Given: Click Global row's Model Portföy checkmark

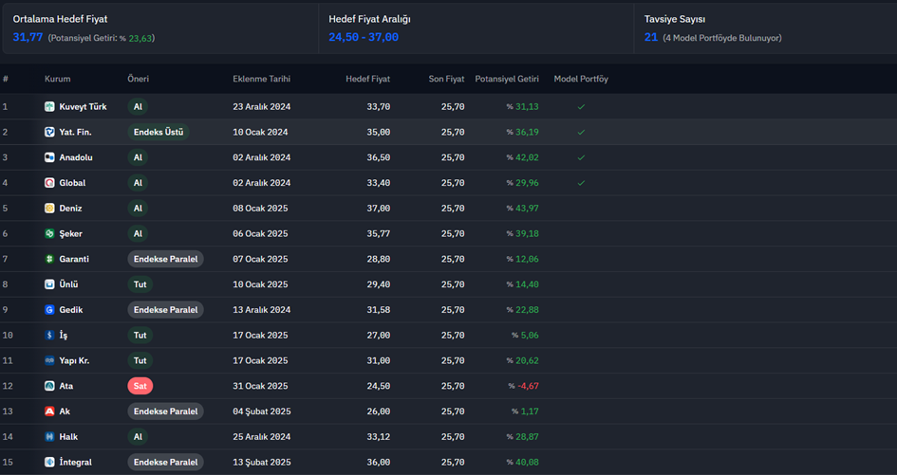Looking at the screenshot, I should coord(581,183).
